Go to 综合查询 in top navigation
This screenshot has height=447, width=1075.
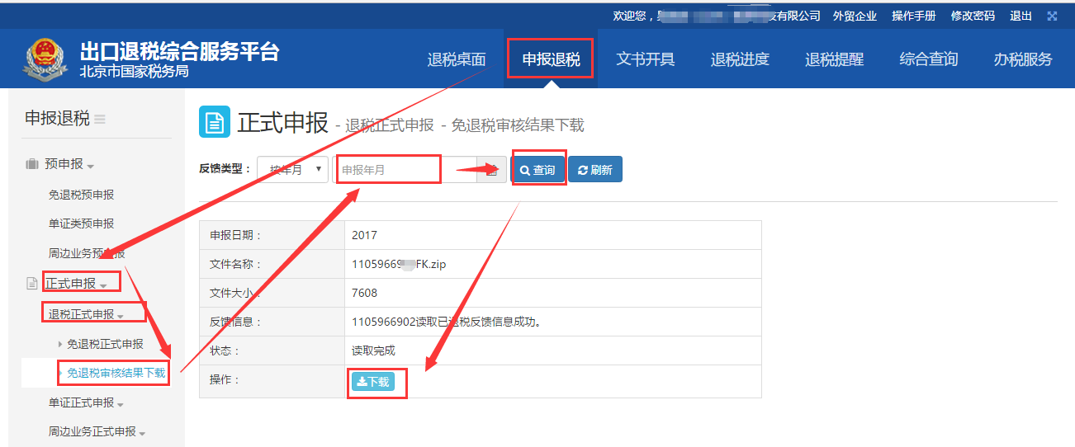tap(929, 59)
